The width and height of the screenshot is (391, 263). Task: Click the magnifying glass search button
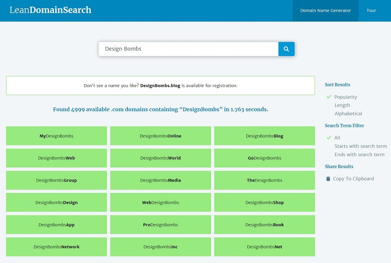(286, 49)
